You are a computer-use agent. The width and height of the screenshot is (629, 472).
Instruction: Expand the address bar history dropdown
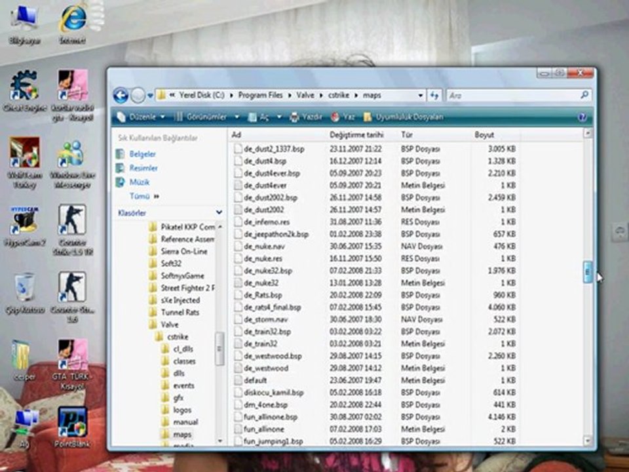tap(421, 96)
